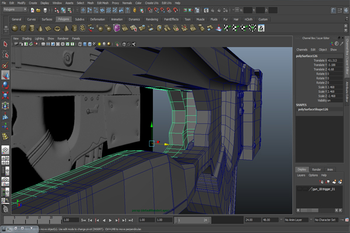Screen dimensions: 350x233
Task: Open the viewport Panels menu
Action: pyautogui.click(x=76, y=38)
